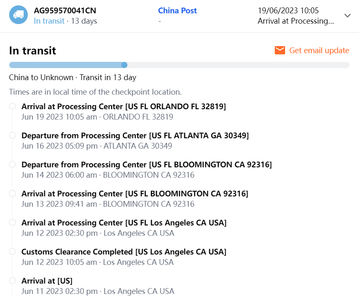Click the In transit heading
Screen dimensions: 359x296
32,51
